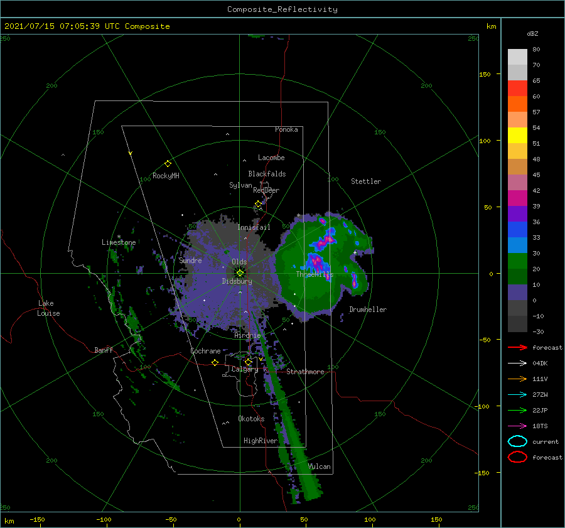Click the yellow radar site marker at Olds
Viewport: 565px width, 528px height.
[x=240, y=273]
